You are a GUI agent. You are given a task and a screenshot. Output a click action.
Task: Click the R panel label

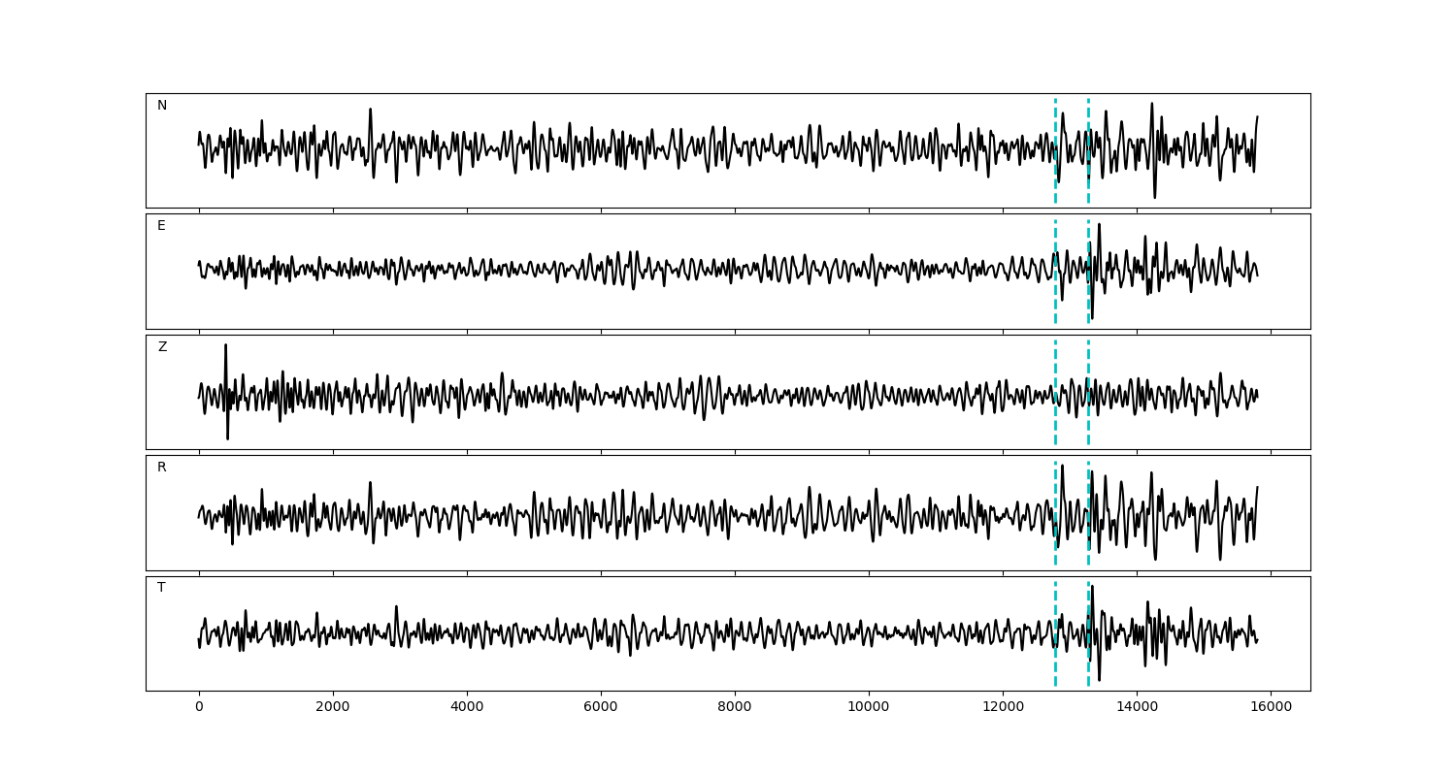[x=162, y=468]
